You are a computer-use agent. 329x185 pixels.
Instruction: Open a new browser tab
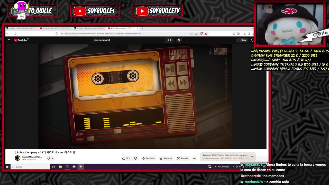coord(142,28)
